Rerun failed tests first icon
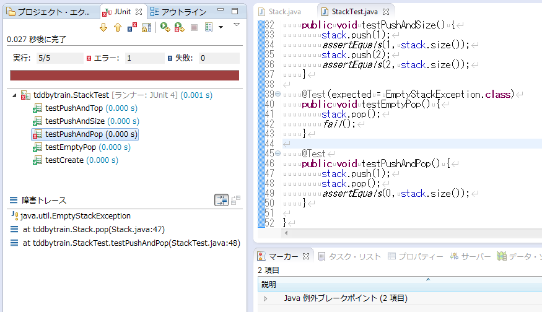Viewport: 542px width, 312px height. click(179, 27)
